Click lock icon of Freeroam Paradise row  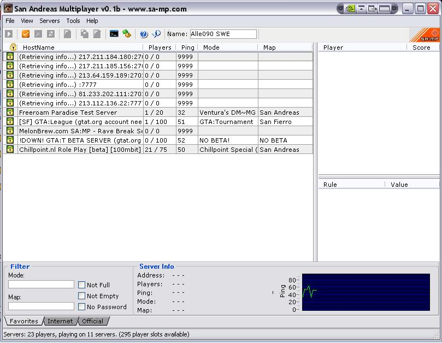10,112
